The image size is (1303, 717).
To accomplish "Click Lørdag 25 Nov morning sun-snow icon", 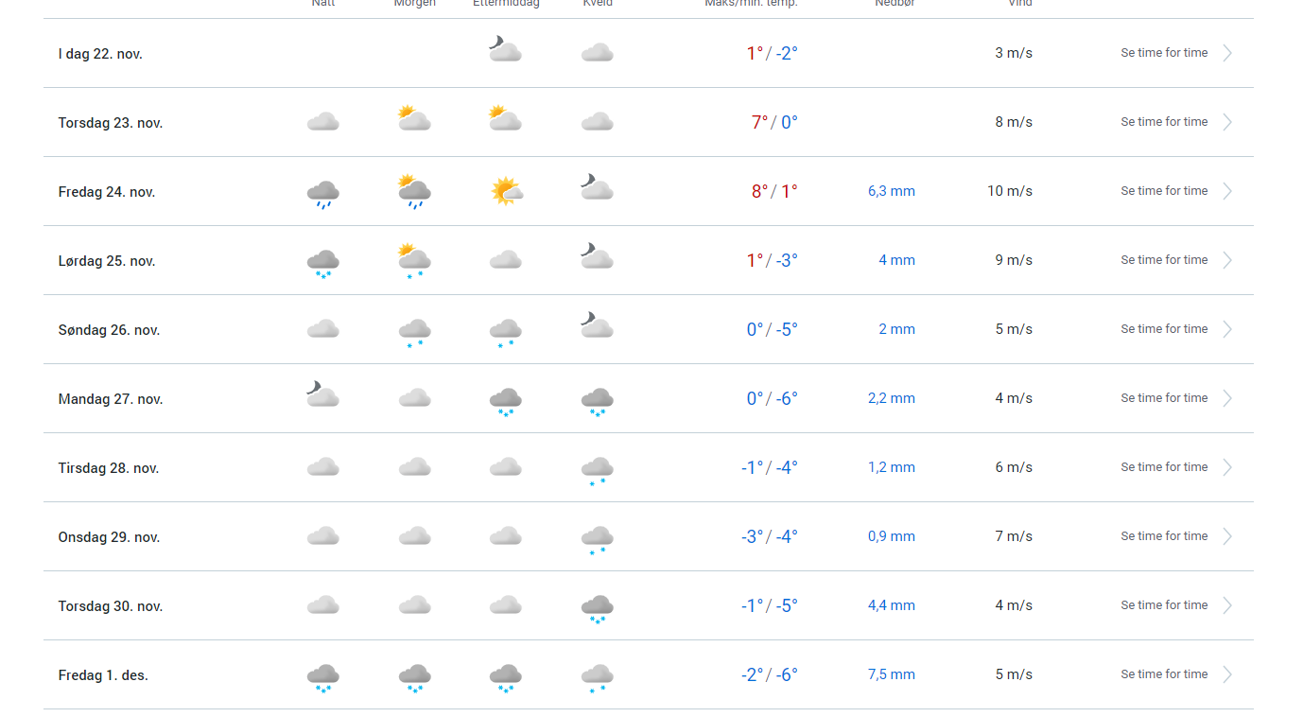I will click(414, 260).
